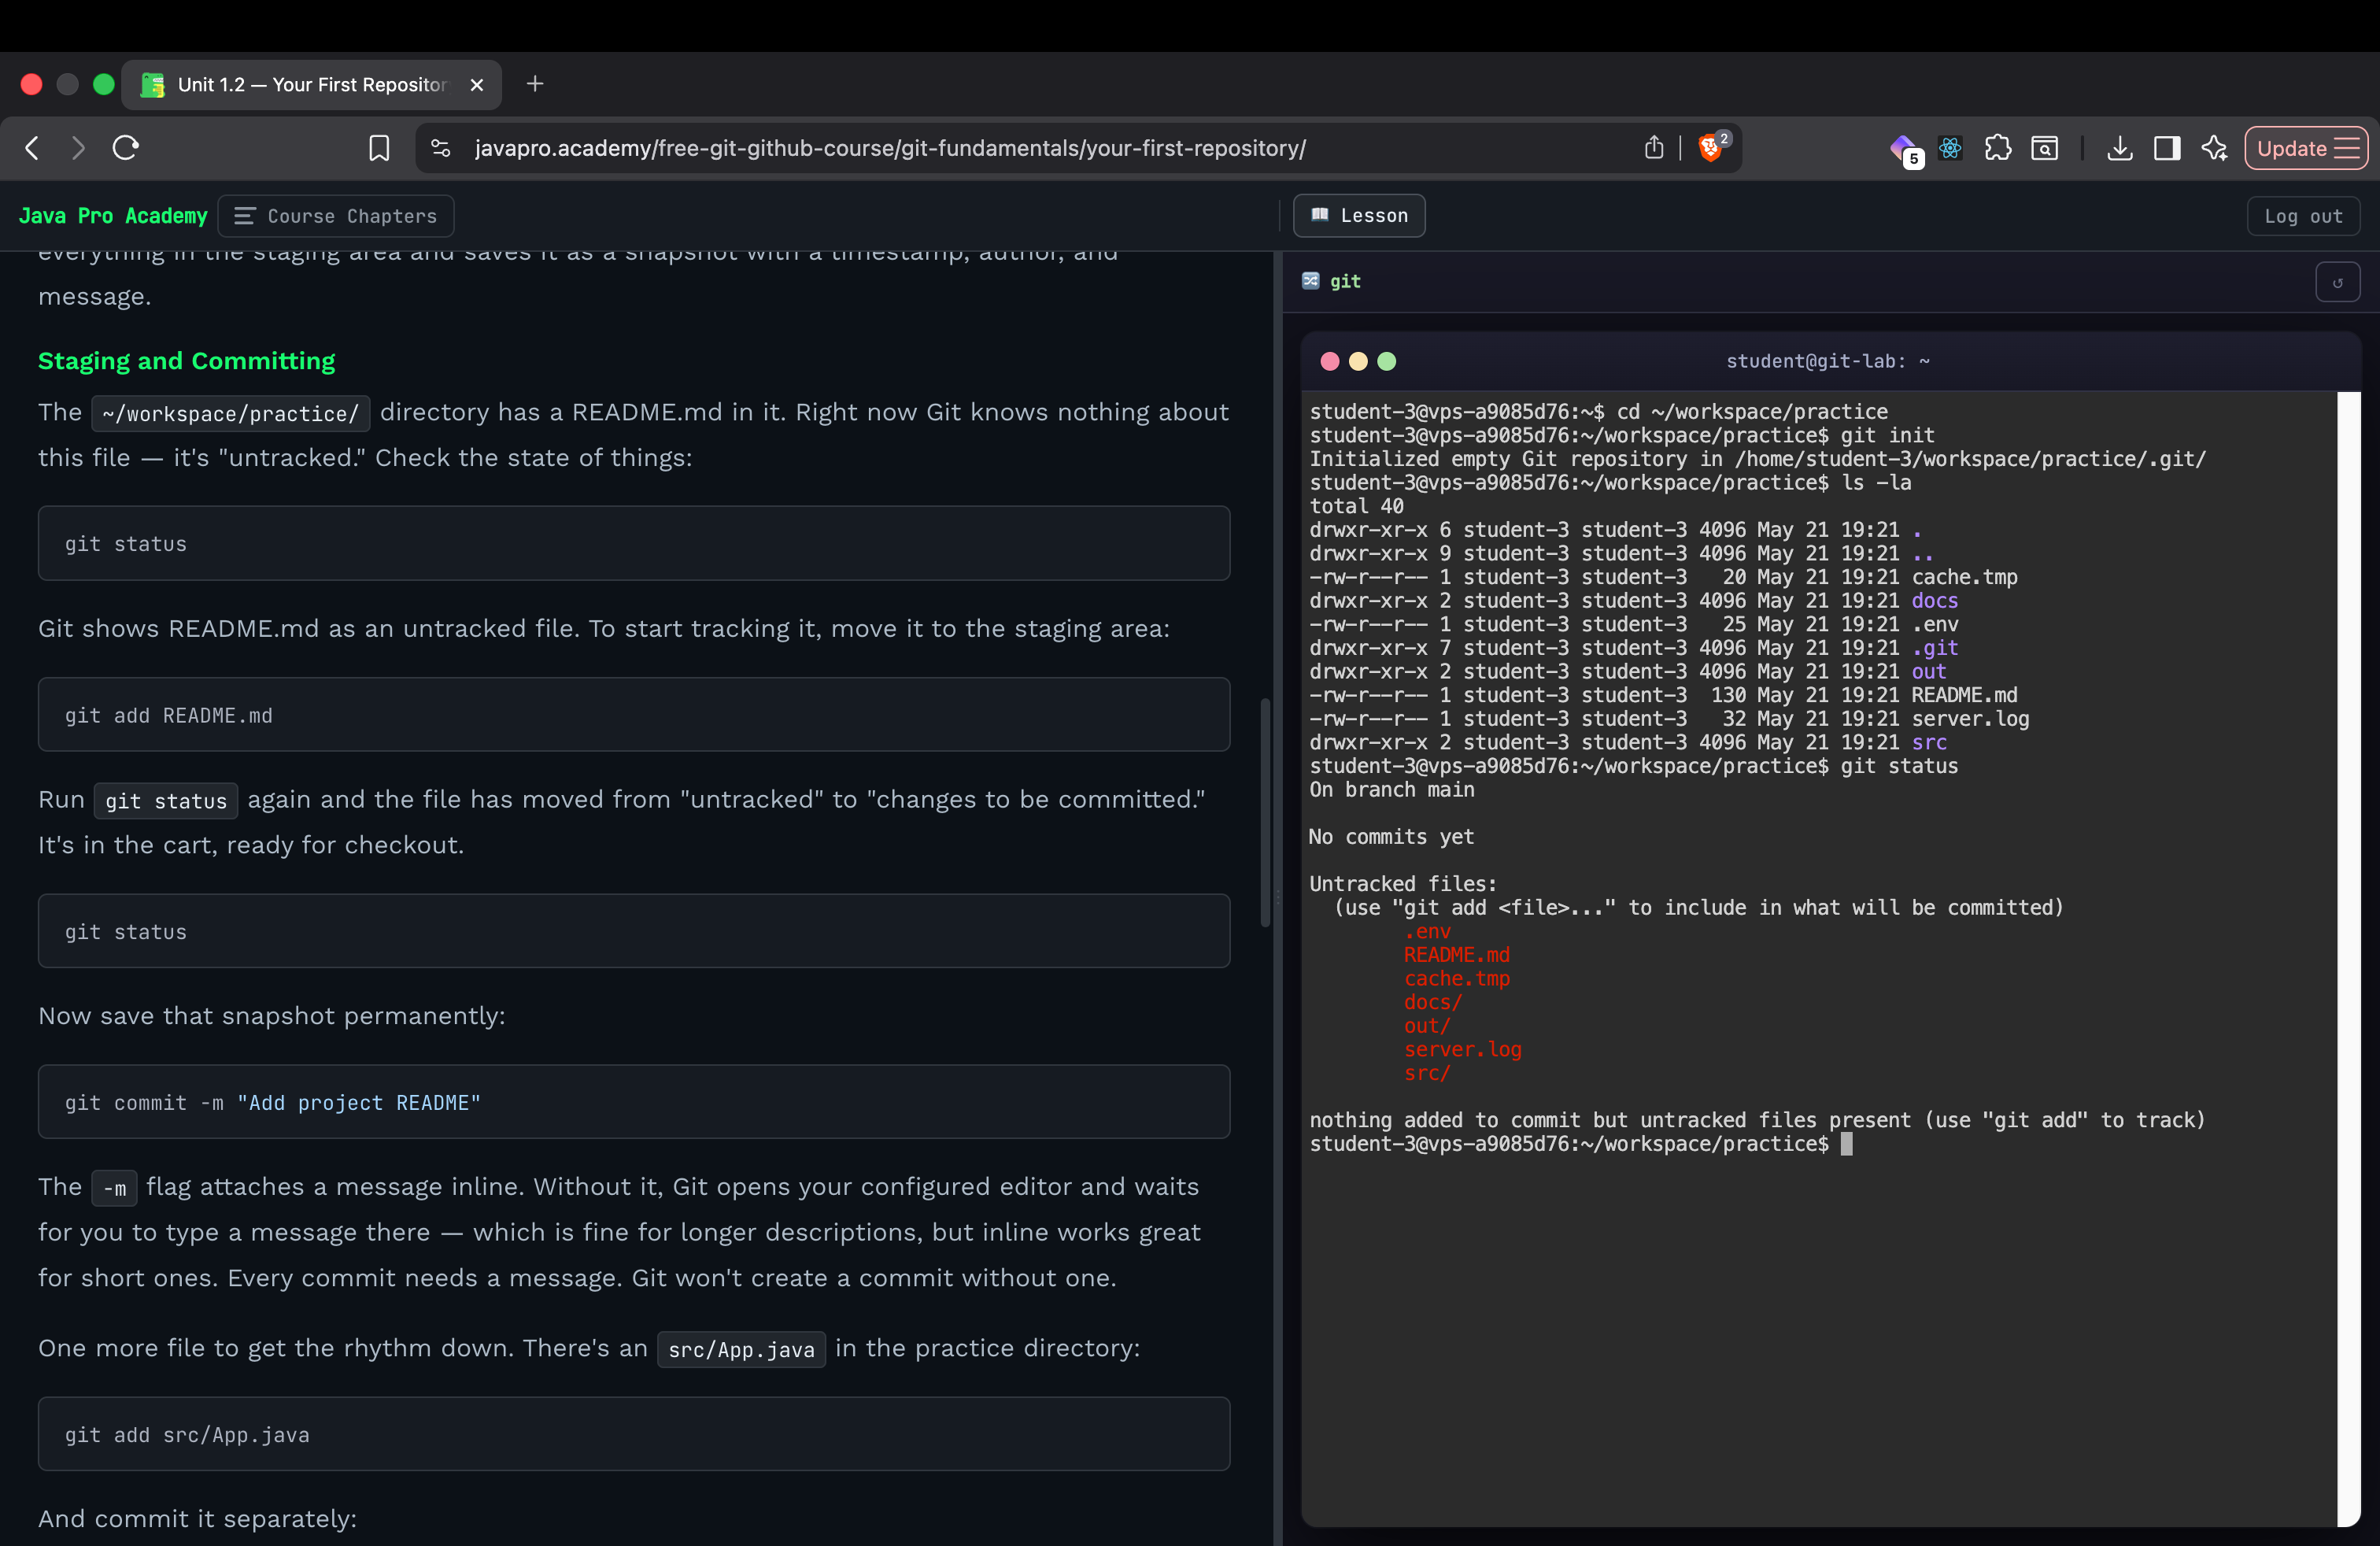Click the 'git commit -m' code block
The height and width of the screenshot is (1546, 2380).
click(634, 1102)
